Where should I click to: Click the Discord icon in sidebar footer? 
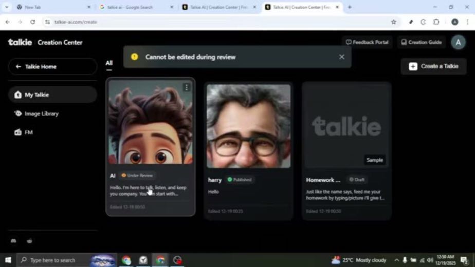pos(13,241)
